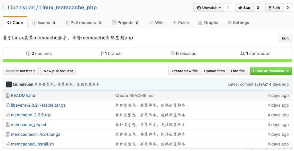The height and width of the screenshot is (151, 294).
Task: Switch to the Code tab
Action: [15, 23]
